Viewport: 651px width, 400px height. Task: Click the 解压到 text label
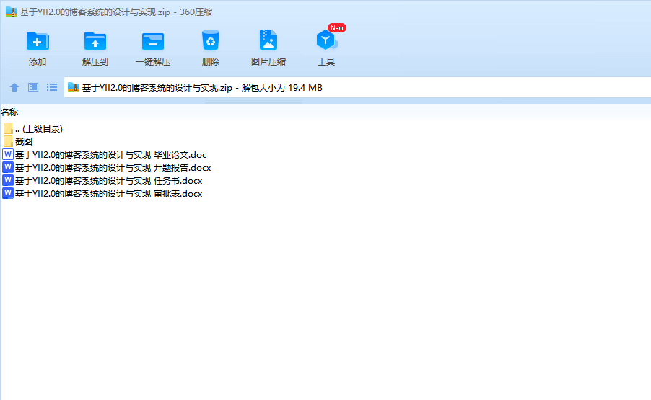pos(95,62)
